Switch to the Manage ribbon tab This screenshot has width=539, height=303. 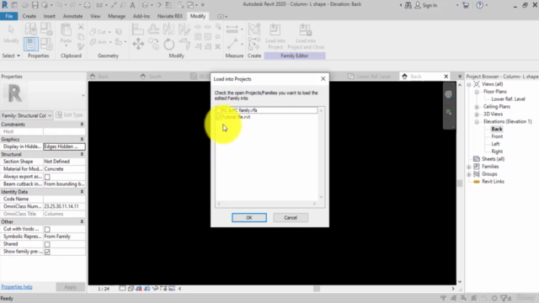tap(116, 16)
